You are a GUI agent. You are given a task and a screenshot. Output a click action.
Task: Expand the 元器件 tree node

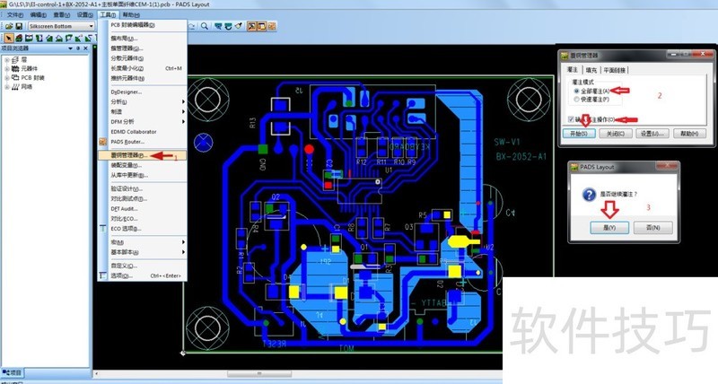7,69
